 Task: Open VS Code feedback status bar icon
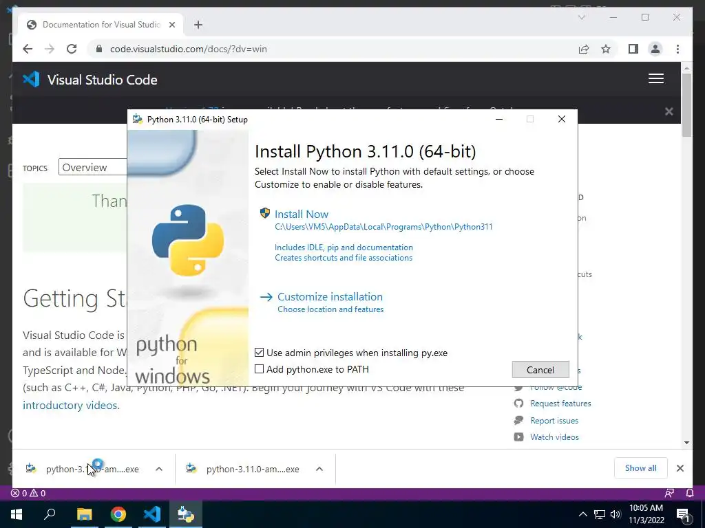(x=669, y=493)
